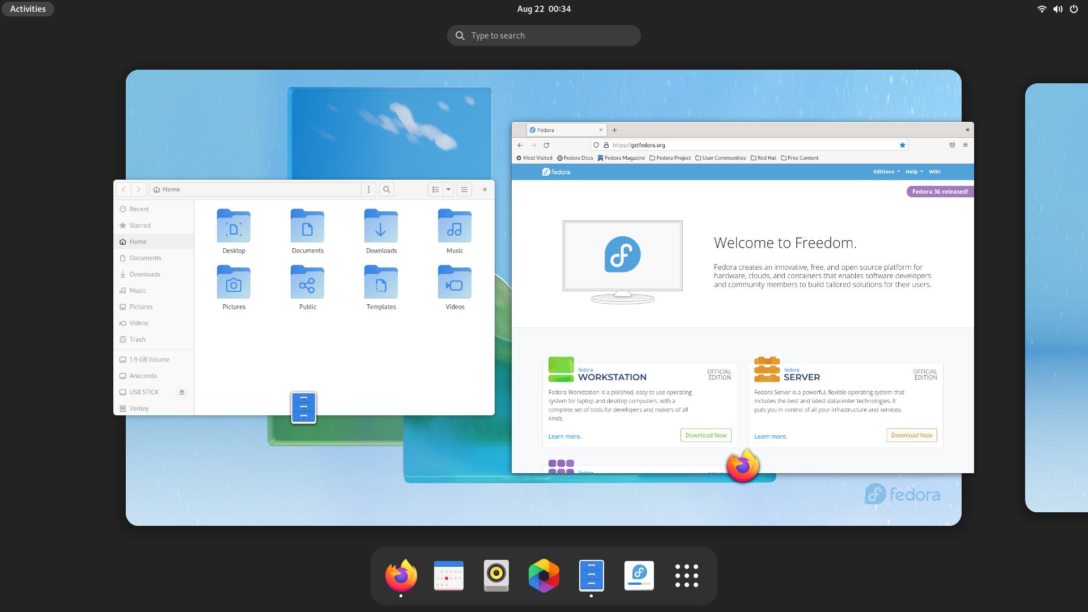Open the Calendar app in the dash
This screenshot has height=612, width=1088.
tap(448, 575)
